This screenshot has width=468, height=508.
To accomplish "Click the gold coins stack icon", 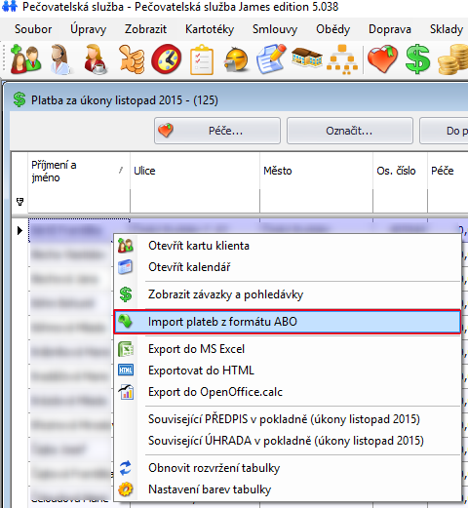I will 453,59.
